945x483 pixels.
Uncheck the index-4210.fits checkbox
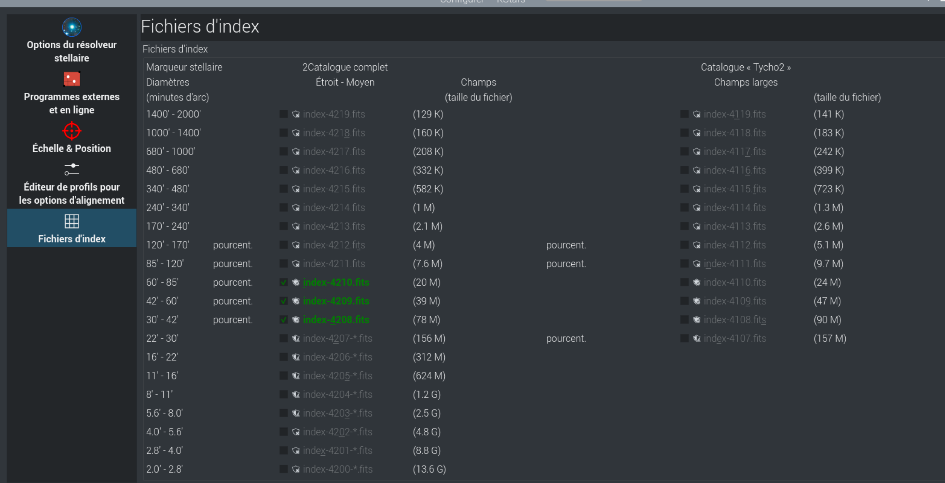coord(284,282)
